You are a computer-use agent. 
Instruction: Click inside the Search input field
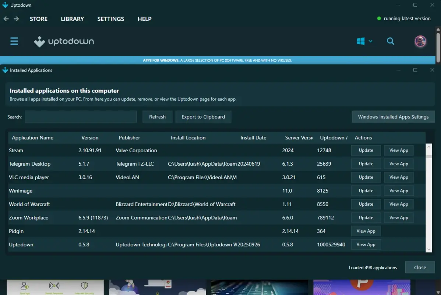(80, 117)
